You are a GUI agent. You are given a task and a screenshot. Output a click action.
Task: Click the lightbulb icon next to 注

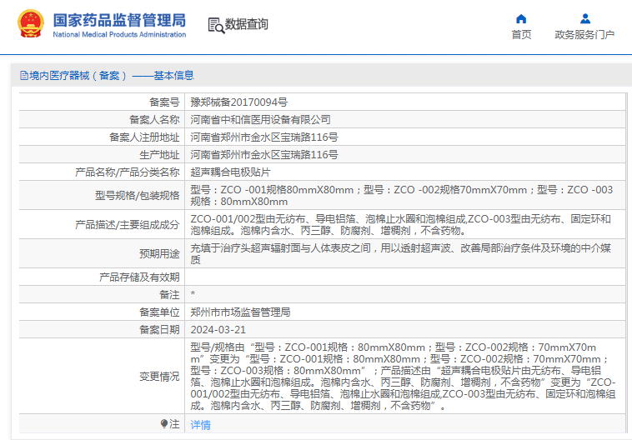(163, 423)
